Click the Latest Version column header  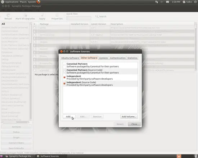coord(100,24)
